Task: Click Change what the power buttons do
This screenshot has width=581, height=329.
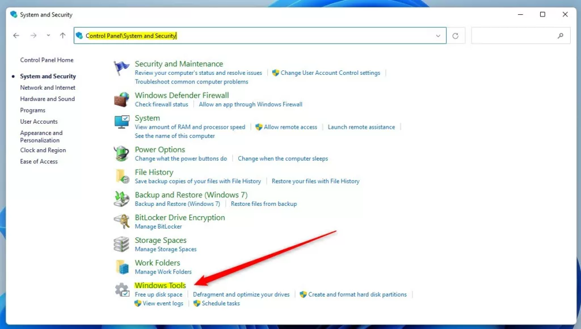Action: [181, 159]
